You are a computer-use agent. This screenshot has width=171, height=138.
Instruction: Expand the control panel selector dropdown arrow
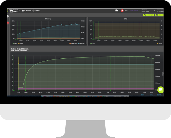tap(19, 11)
